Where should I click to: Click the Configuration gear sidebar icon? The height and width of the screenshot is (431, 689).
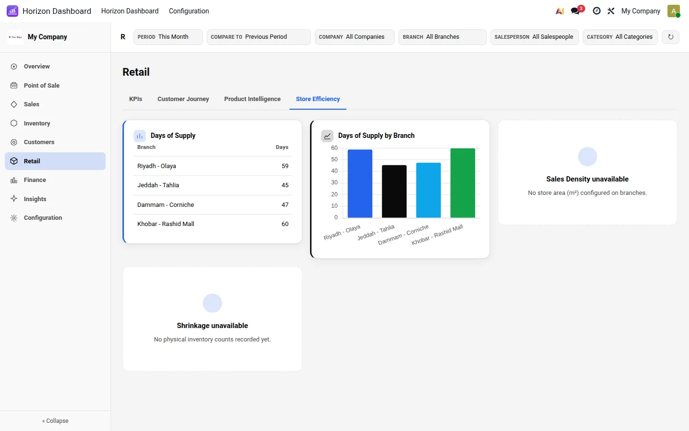14,218
